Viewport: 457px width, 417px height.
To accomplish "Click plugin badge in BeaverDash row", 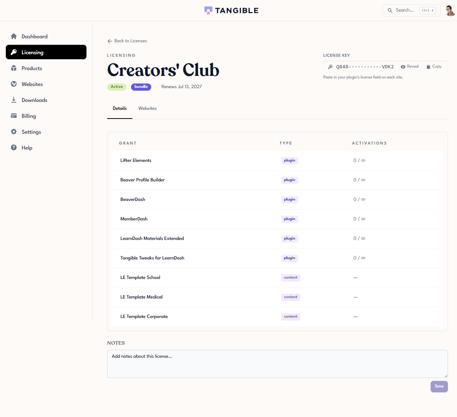I will [x=289, y=199].
